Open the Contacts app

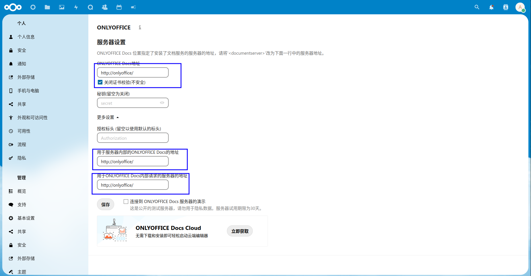(105, 7)
